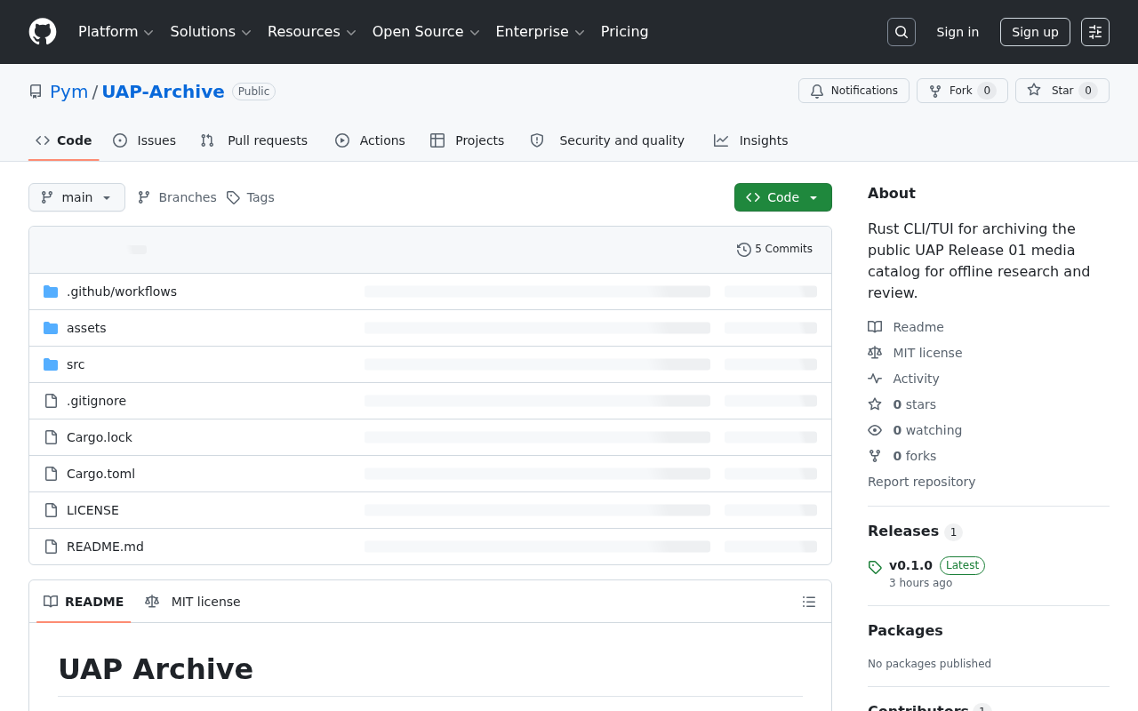Screen dimensions: 1138x711
Task: Select the MIT license tab above README
Action: tap(193, 602)
